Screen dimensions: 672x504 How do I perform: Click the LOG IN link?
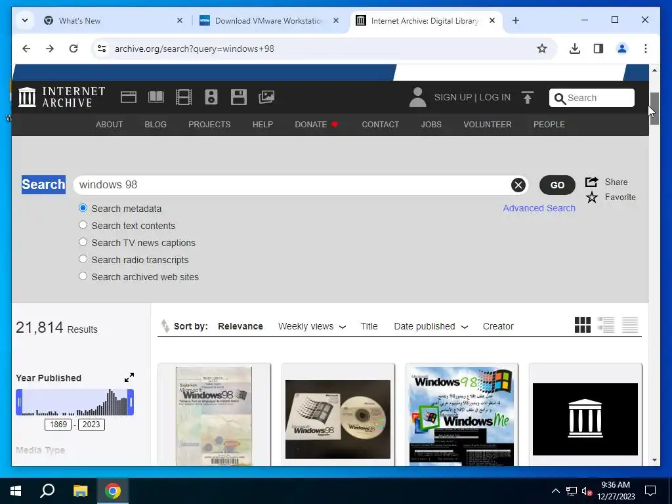coord(495,97)
